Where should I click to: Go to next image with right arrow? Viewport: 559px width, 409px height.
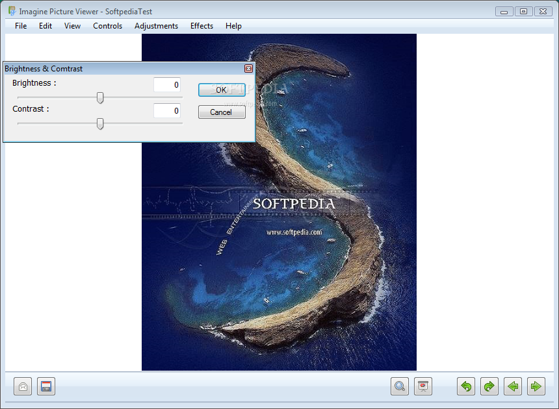pyautogui.click(x=536, y=386)
